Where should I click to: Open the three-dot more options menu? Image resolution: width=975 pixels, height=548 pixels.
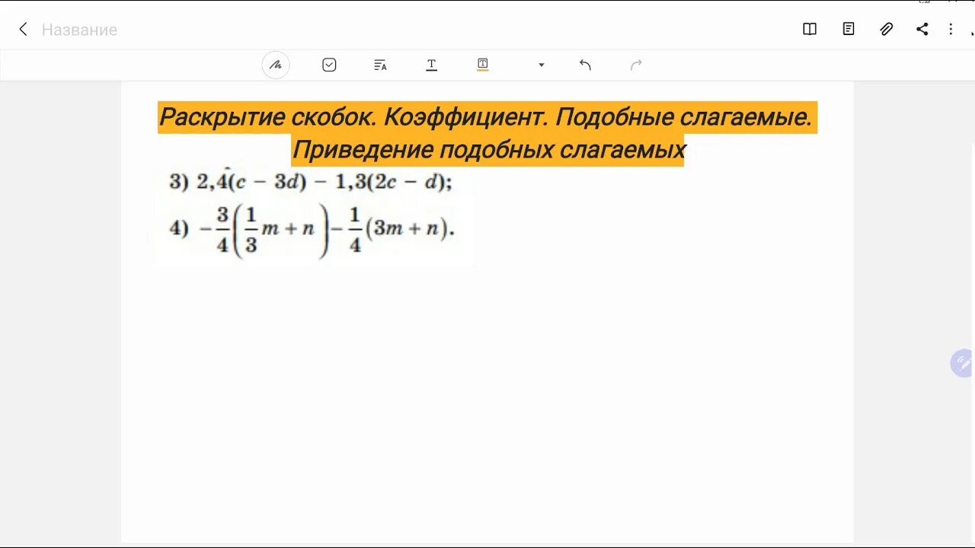(x=951, y=29)
